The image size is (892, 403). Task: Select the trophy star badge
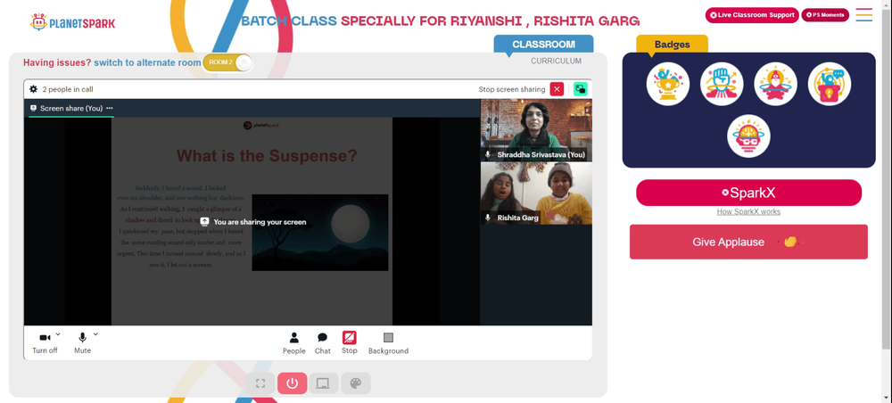(x=668, y=84)
